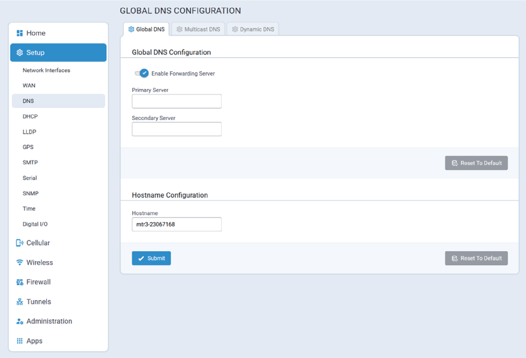Image resolution: width=526 pixels, height=358 pixels.
Task: Open the Dynamic DNS tab
Action: click(x=253, y=29)
